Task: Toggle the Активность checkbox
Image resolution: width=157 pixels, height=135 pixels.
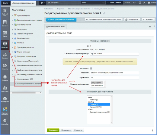Action: [x=91, y=69]
